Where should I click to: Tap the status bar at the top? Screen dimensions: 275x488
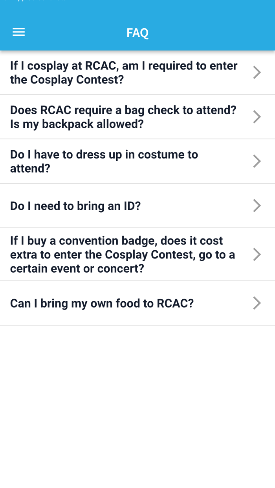[137, 3]
